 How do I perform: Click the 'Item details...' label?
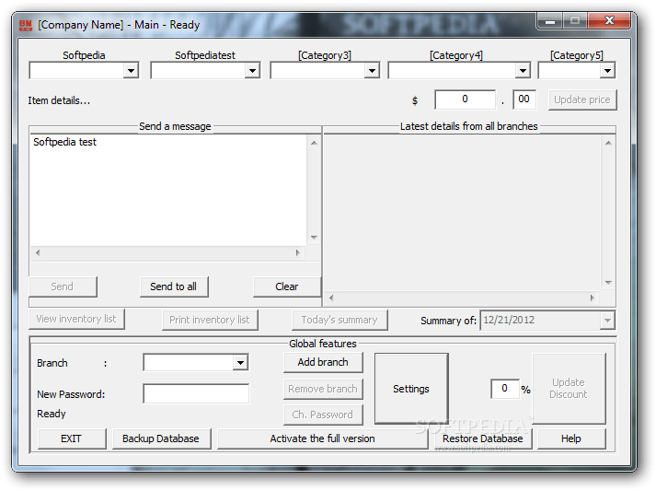pos(59,101)
